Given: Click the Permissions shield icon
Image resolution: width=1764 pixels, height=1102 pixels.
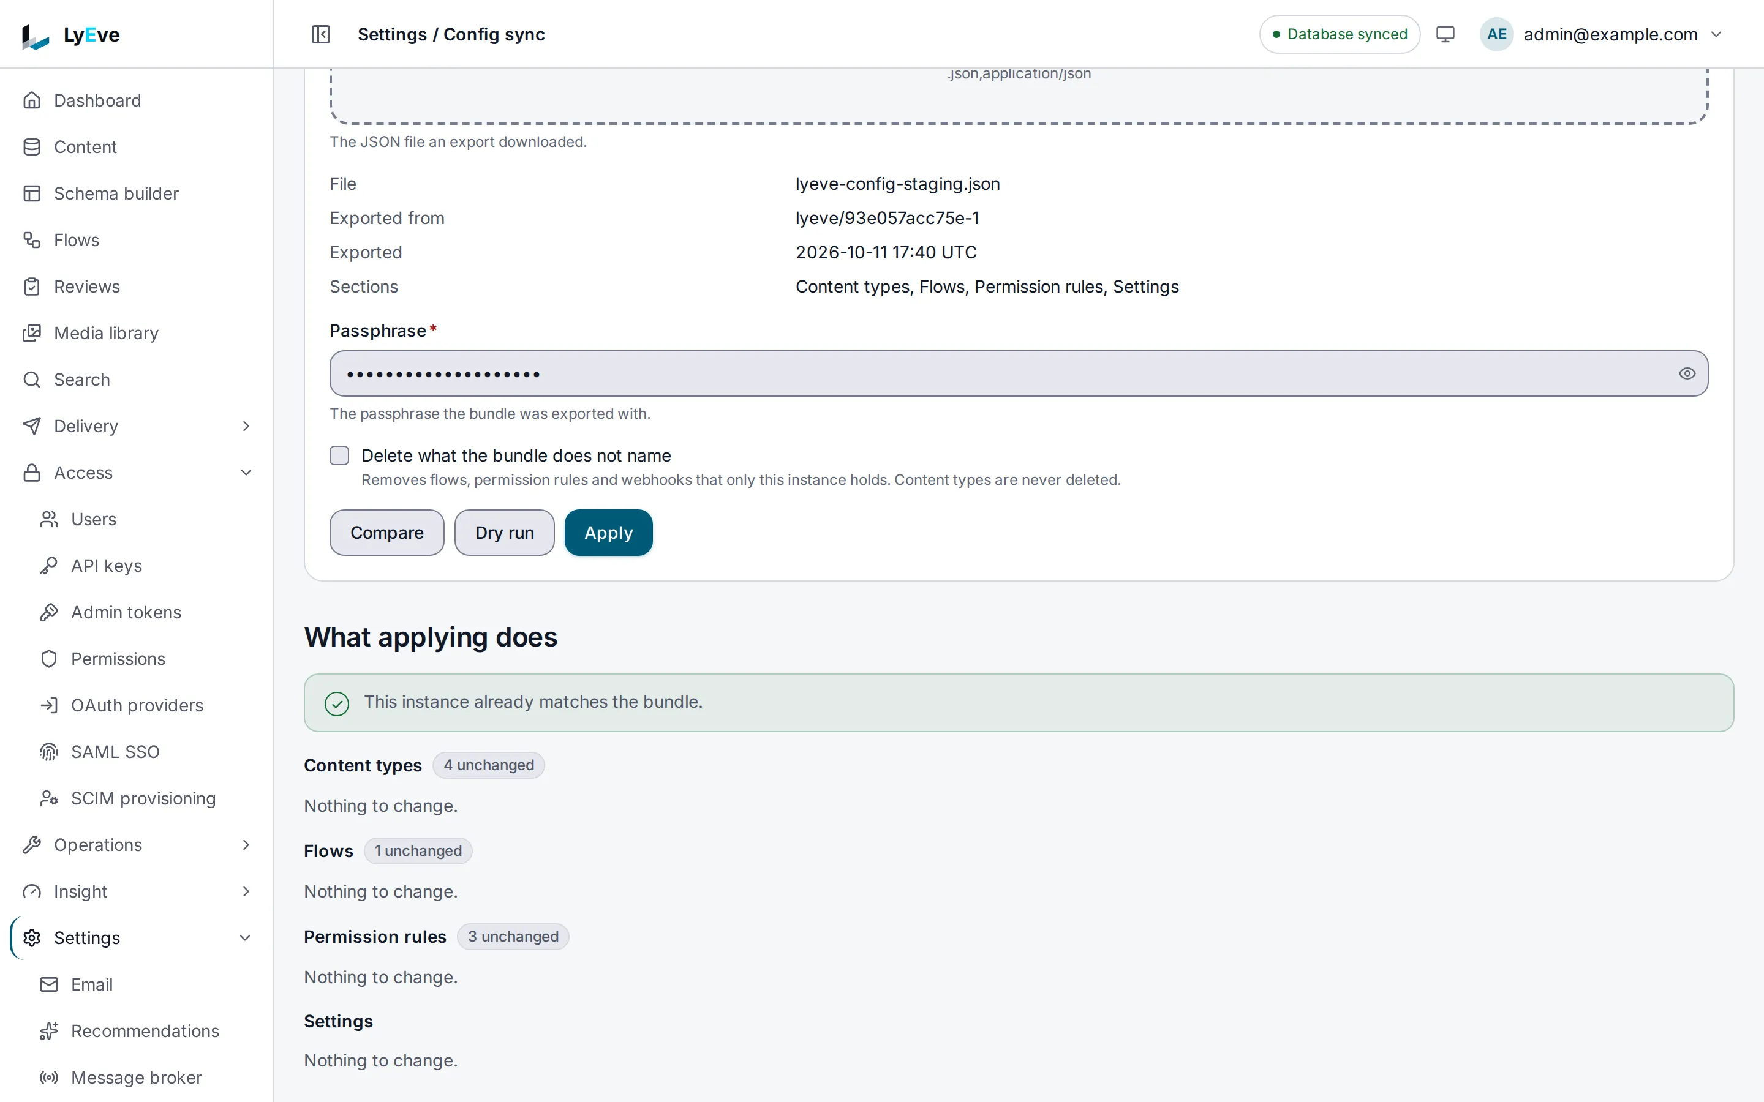Looking at the screenshot, I should tap(49, 659).
